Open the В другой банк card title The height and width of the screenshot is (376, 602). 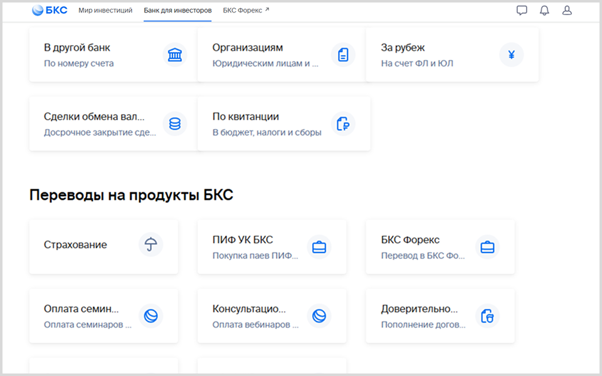77,48
